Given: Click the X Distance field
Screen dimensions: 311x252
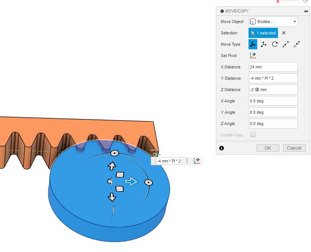Looking at the screenshot, I should (x=273, y=67).
